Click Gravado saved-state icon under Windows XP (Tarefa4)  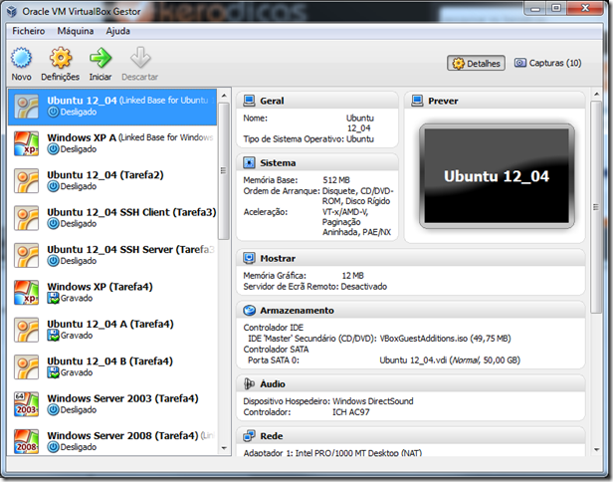click(x=53, y=298)
